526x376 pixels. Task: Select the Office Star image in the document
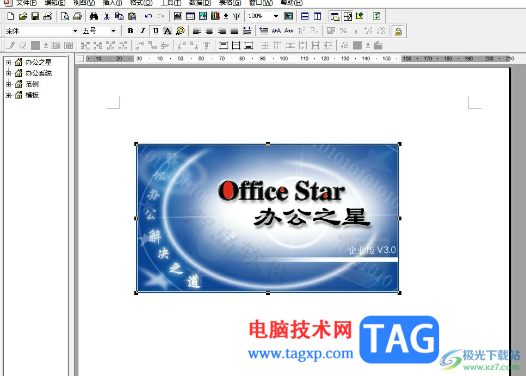tap(268, 218)
